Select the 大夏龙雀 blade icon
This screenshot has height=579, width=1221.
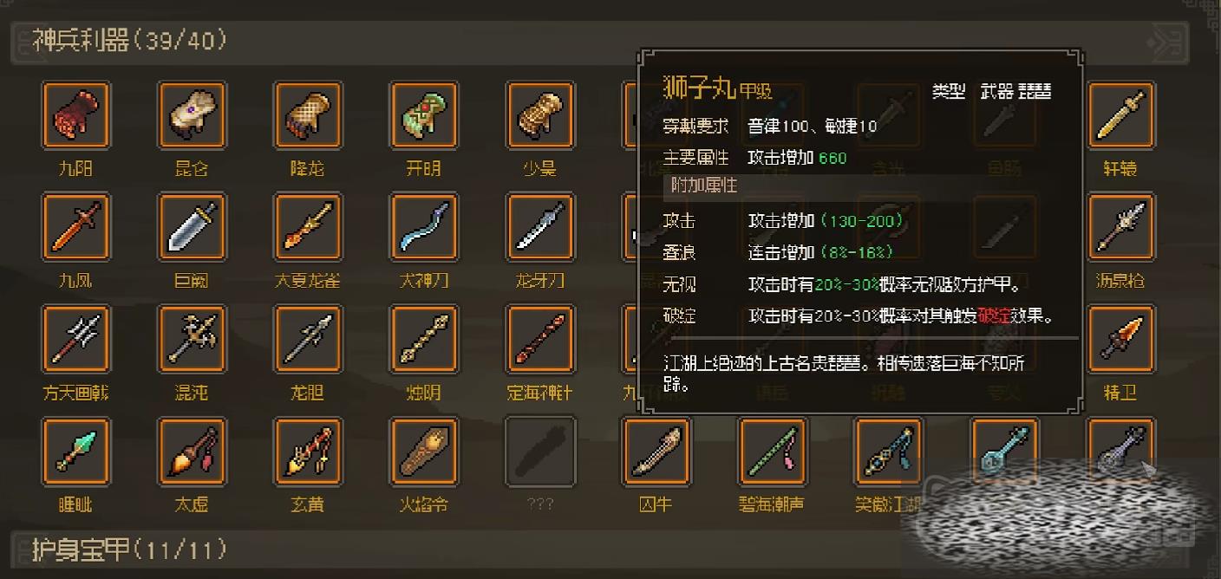point(308,227)
